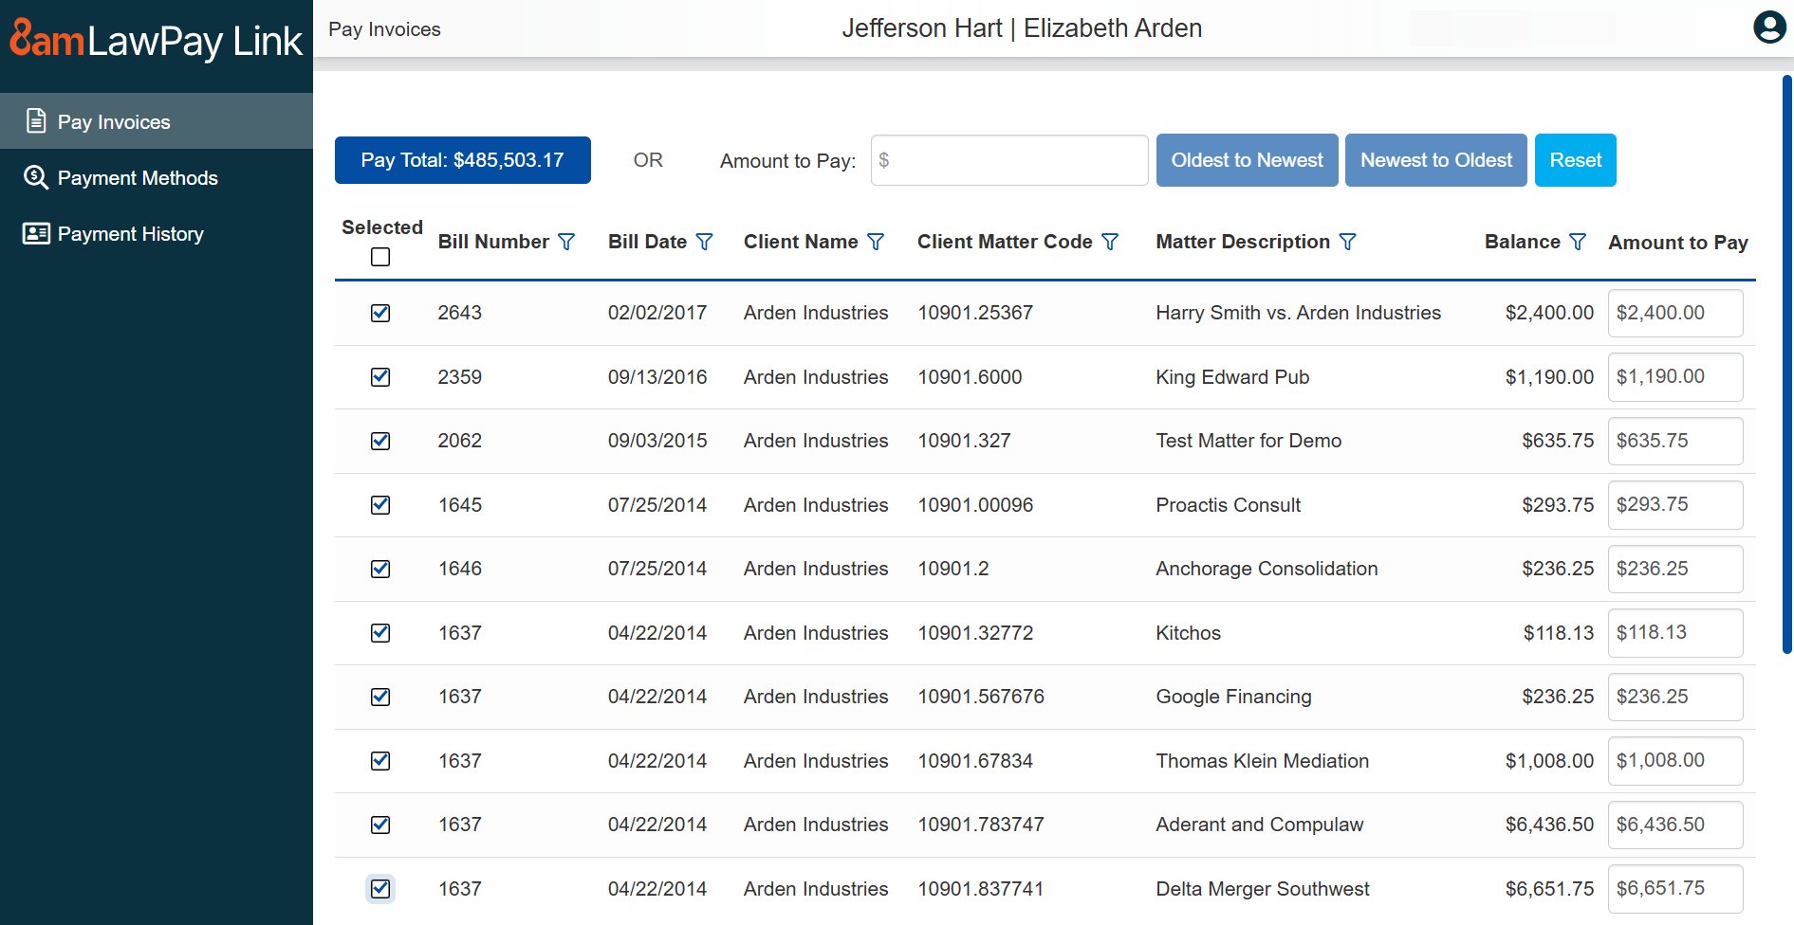Select the Pay Invoices sidebar icon
The width and height of the screenshot is (1794, 925).
35,121
